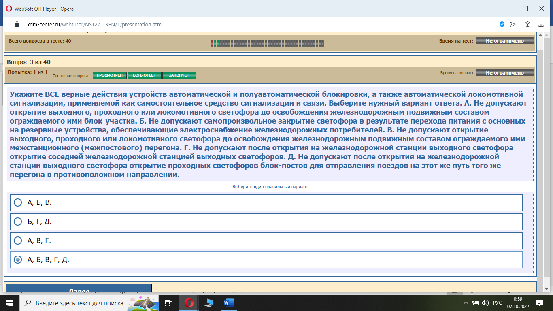Click the Windows taskbar search box
553x311 pixels.
tap(89, 303)
